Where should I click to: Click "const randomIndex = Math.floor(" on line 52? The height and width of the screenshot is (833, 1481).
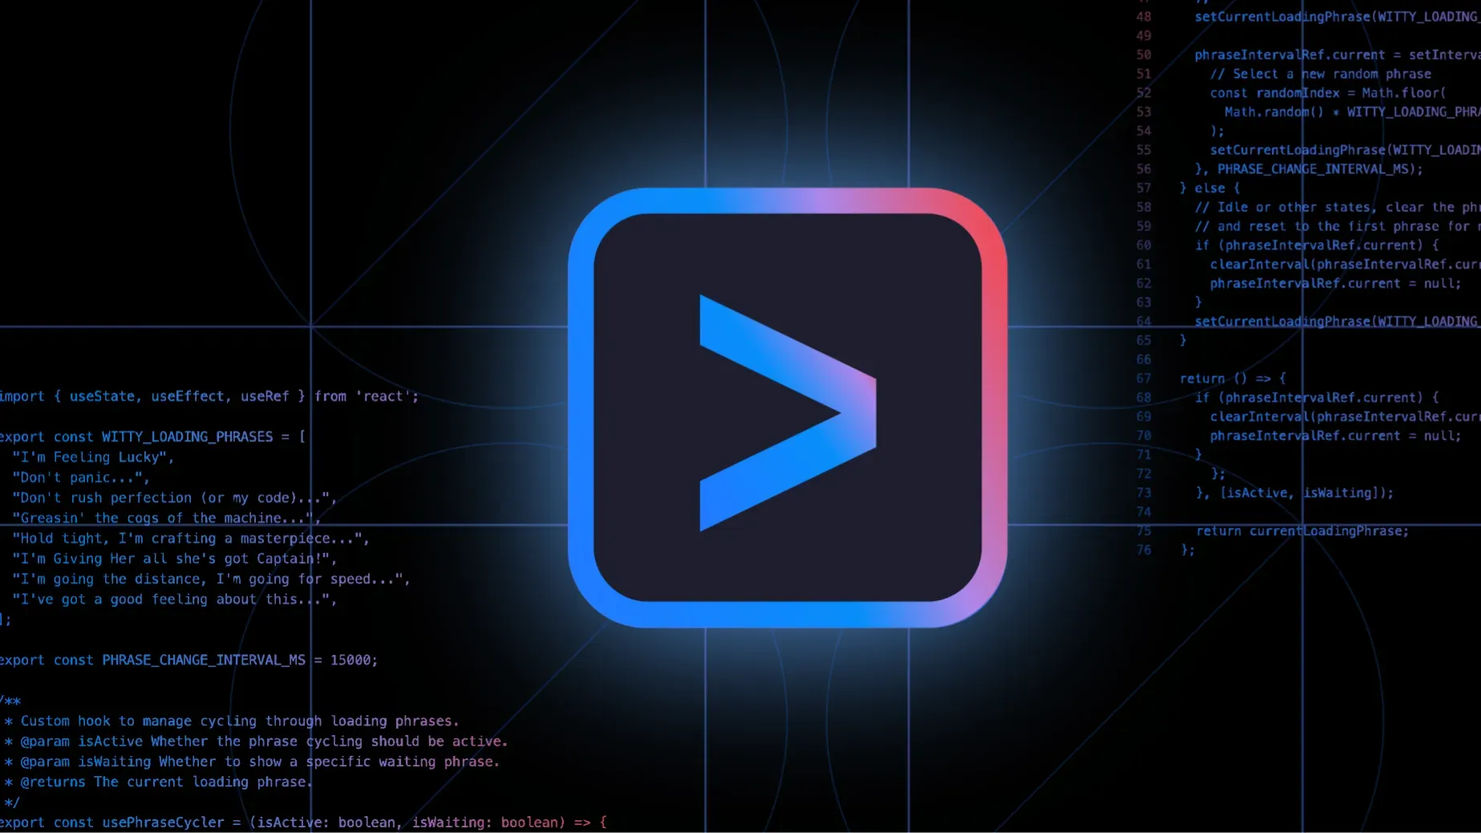[x=1328, y=93]
